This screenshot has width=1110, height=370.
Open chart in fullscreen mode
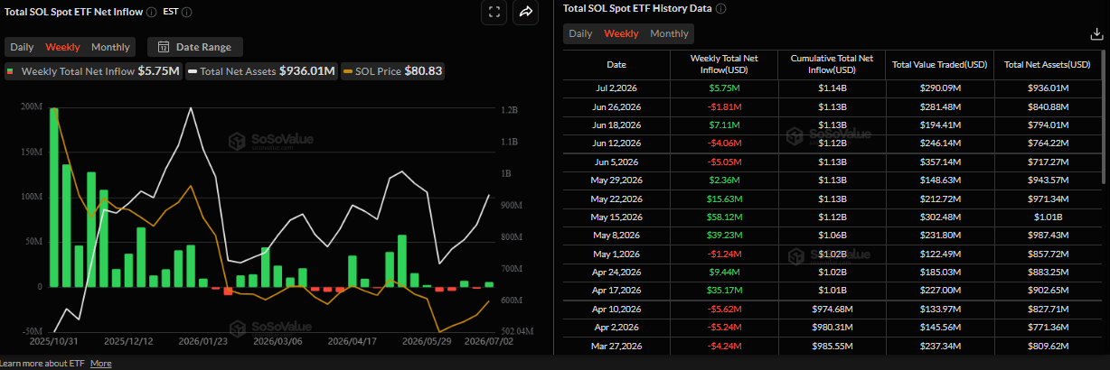(494, 12)
